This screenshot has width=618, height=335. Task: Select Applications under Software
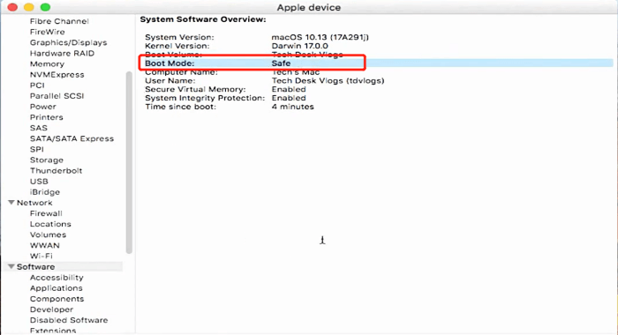57,287
